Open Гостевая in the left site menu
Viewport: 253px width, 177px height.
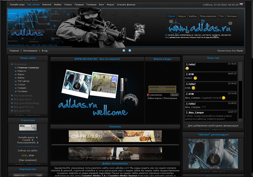22,91
